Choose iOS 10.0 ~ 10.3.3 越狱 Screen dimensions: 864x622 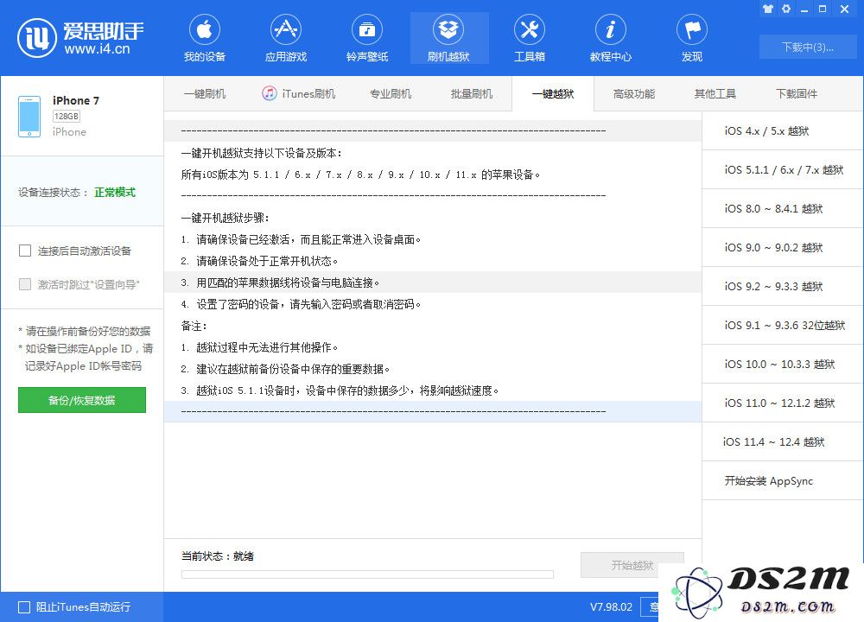(783, 365)
